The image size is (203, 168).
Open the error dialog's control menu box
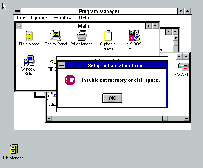point(62,65)
